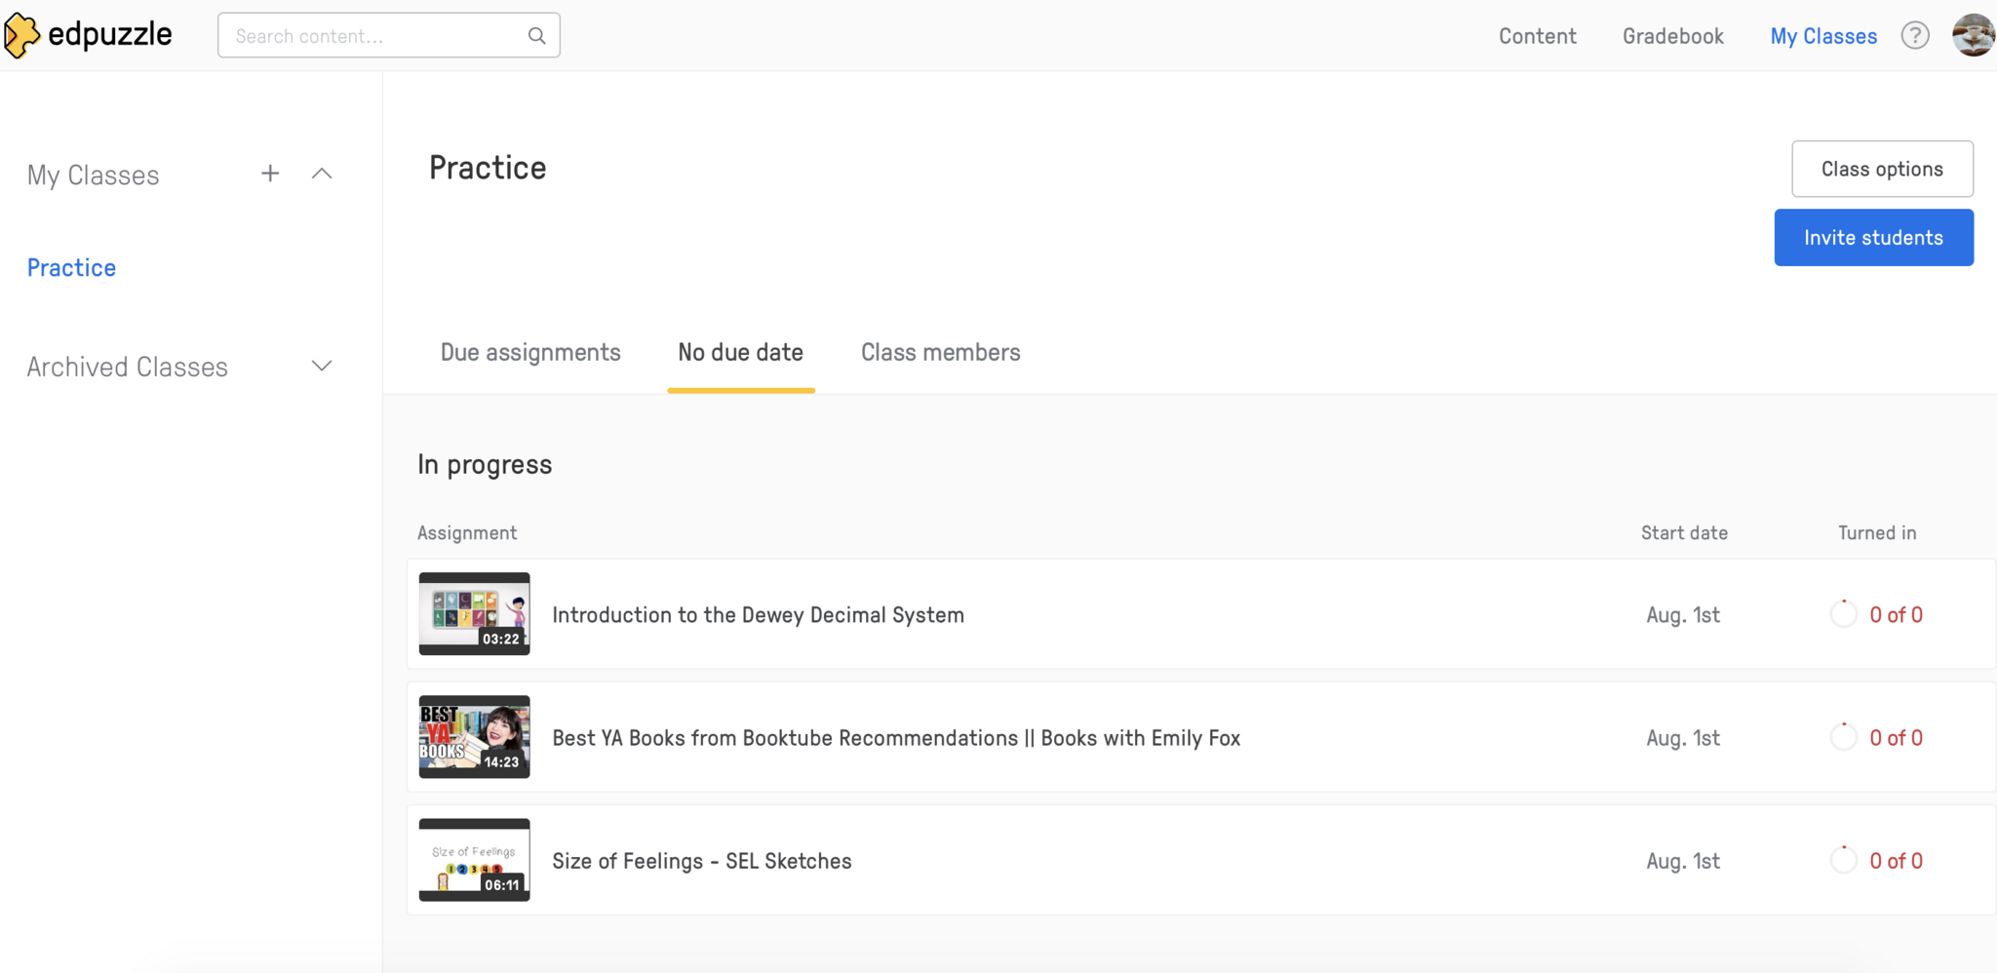Click the Edpuzzle logo
This screenshot has height=973, width=1997.
tap(88, 36)
